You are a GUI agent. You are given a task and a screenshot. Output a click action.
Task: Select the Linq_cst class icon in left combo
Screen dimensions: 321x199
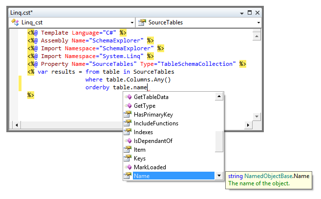(15, 22)
